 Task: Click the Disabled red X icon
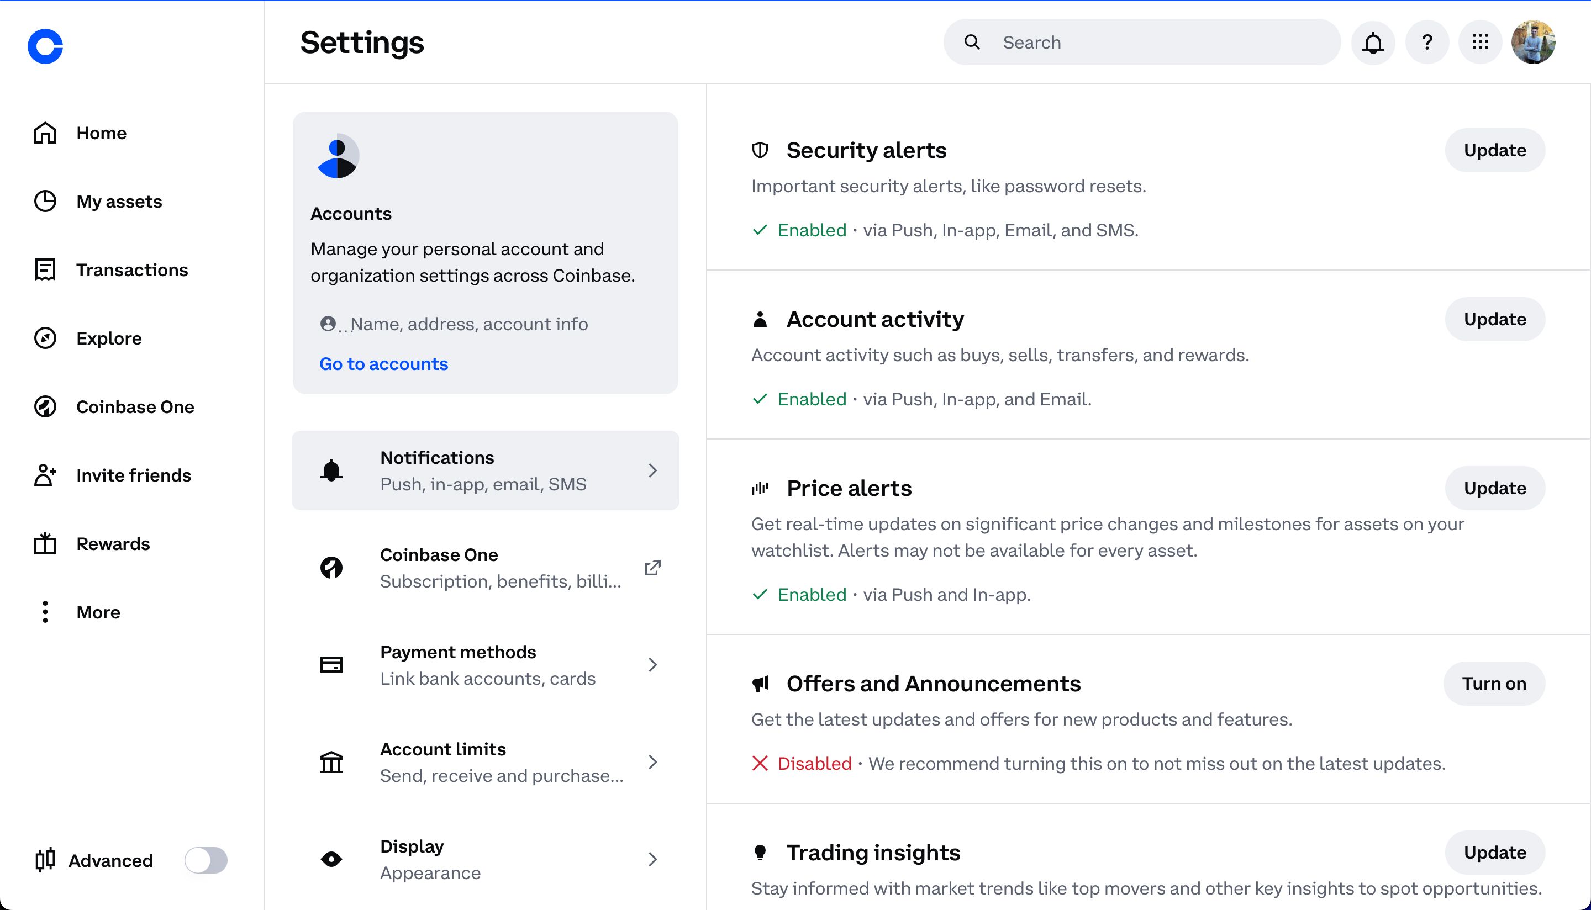pos(760,763)
